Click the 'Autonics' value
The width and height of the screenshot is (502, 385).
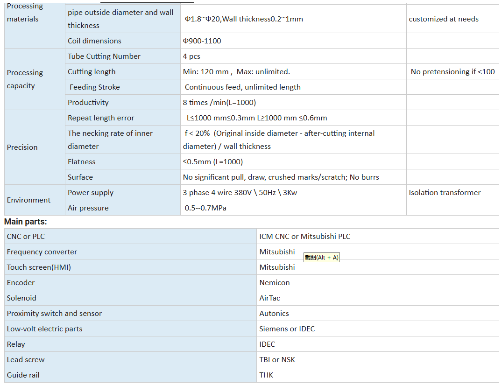[x=274, y=313]
